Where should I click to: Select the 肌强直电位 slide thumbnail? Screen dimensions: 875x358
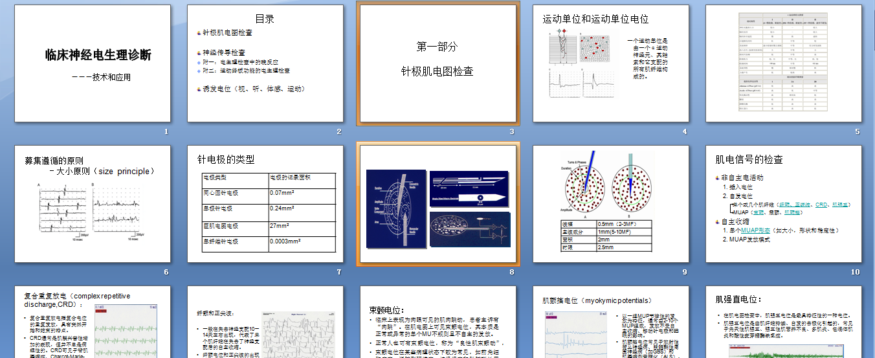point(783,322)
